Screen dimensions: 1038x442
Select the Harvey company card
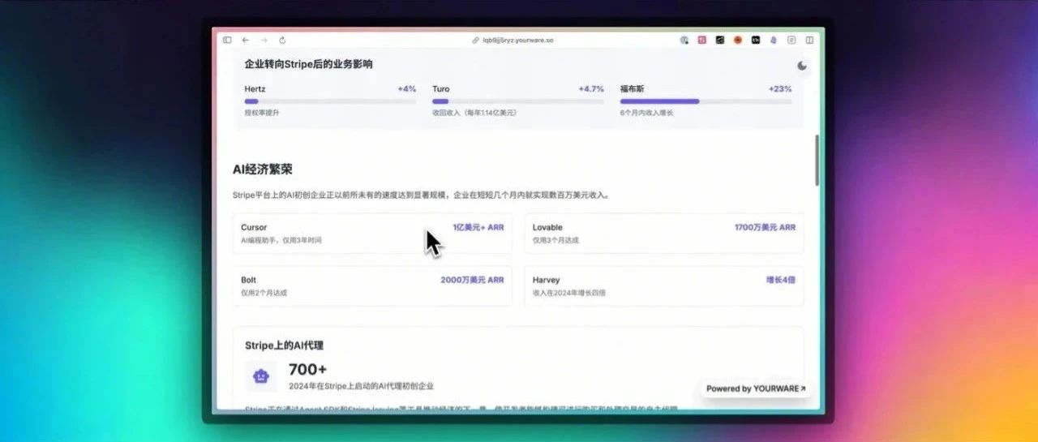coord(664,285)
